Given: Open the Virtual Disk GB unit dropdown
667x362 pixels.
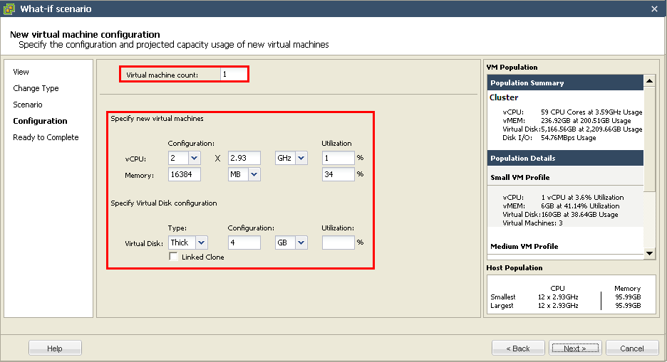Looking at the screenshot, I should click(x=301, y=243).
